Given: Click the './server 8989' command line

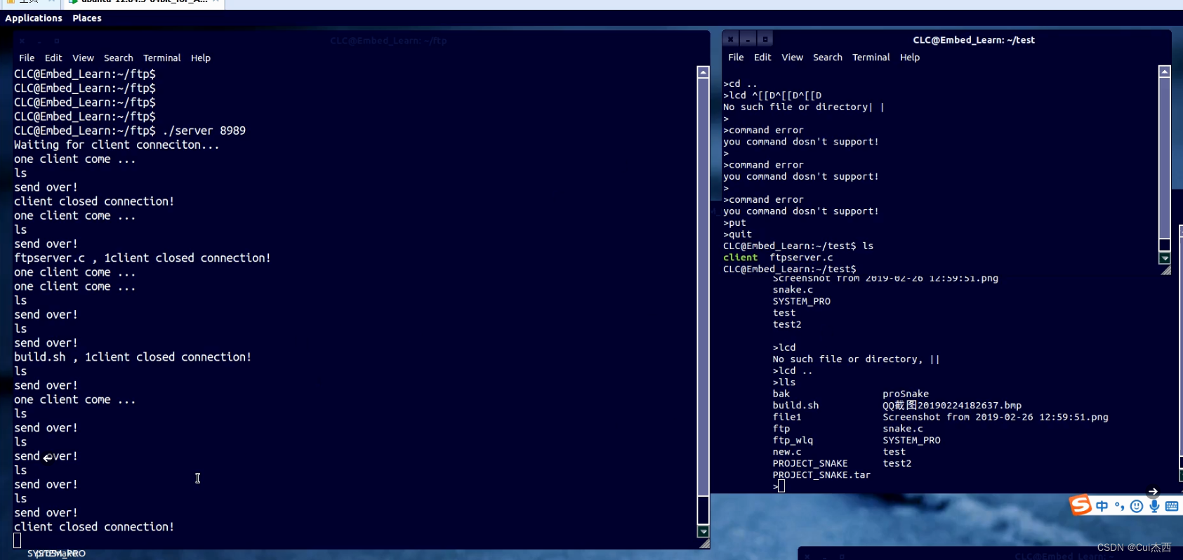Looking at the screenshot, I should [130, 131].
